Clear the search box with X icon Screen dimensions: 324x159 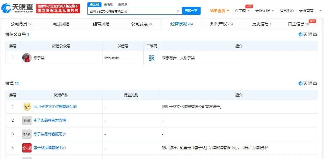(x=178, y=11)
